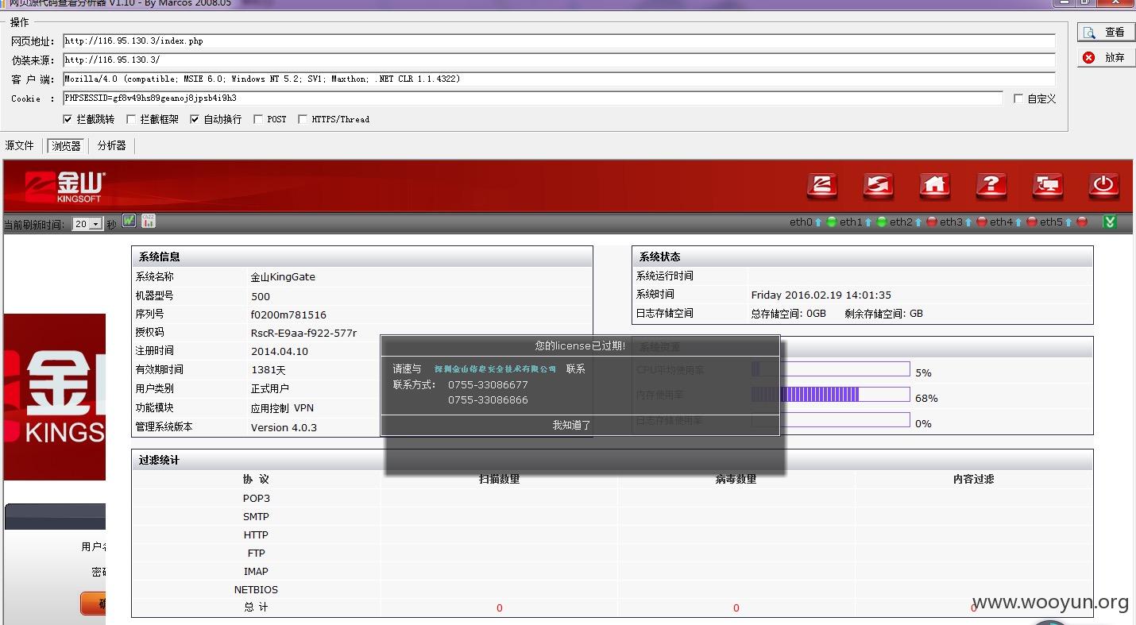Click the NETBIOS protocol row

(612, 589)
